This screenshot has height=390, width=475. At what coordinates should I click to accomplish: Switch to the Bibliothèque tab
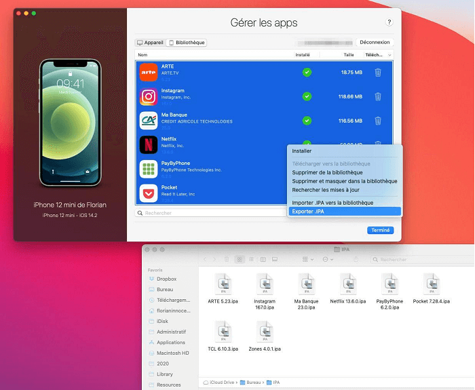[x=187, y=43]
